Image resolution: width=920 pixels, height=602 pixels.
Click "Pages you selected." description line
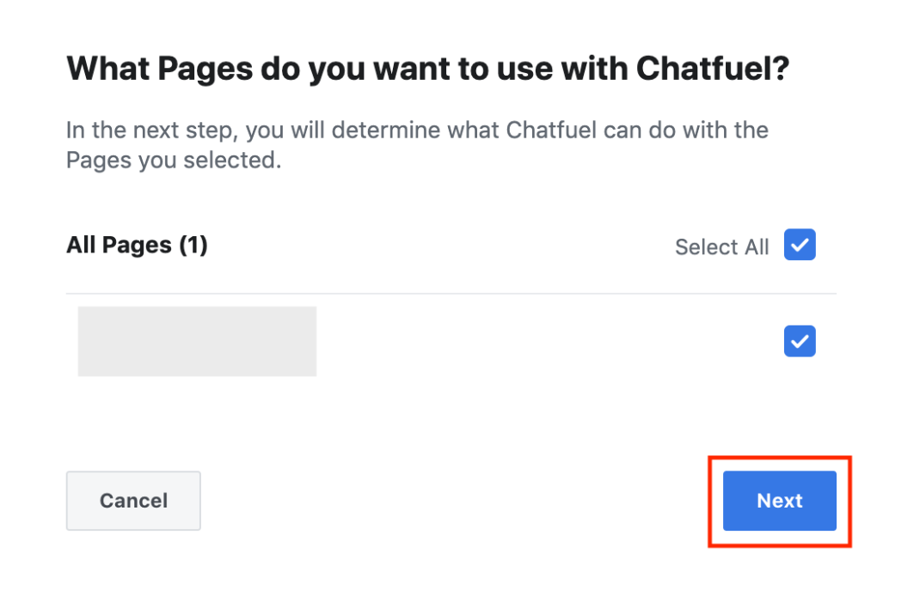point(174,160)
